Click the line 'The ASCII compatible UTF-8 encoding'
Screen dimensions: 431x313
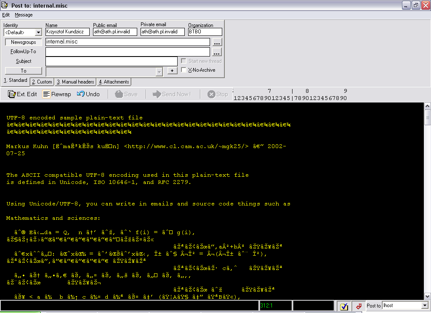coord(128,175)
